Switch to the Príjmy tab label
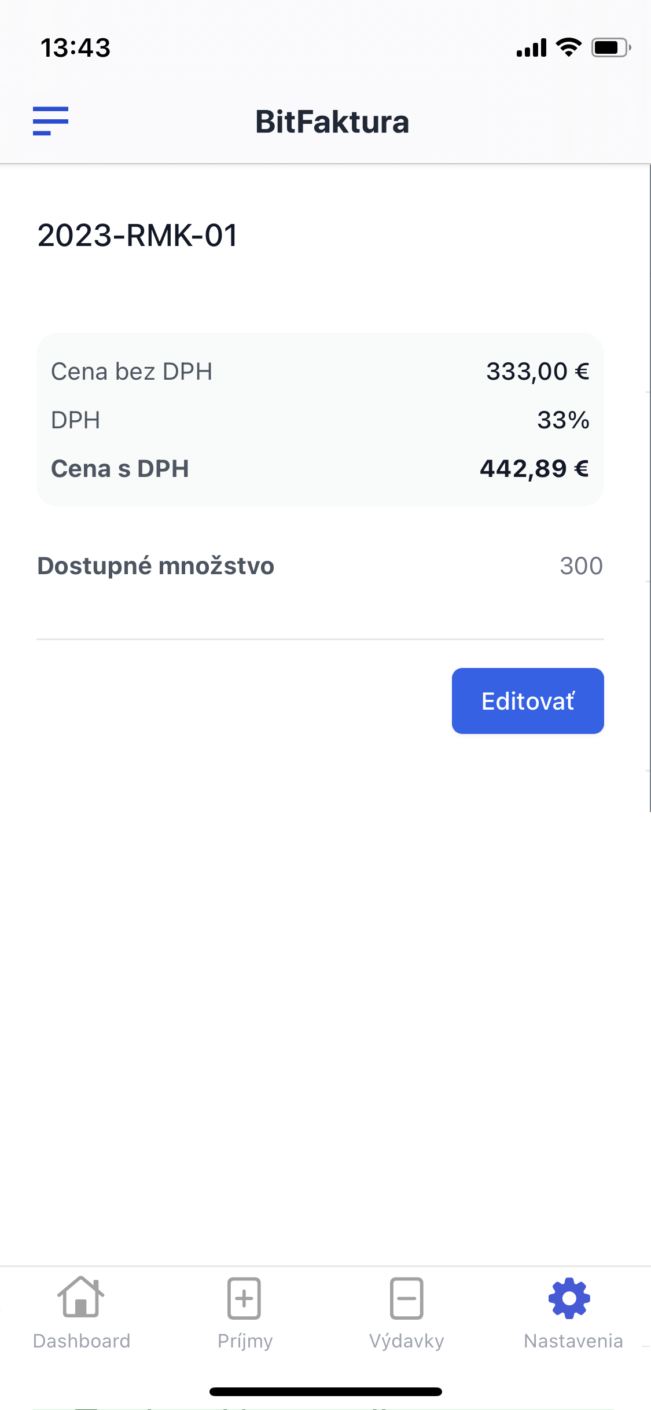 (x=245, y=1342)
